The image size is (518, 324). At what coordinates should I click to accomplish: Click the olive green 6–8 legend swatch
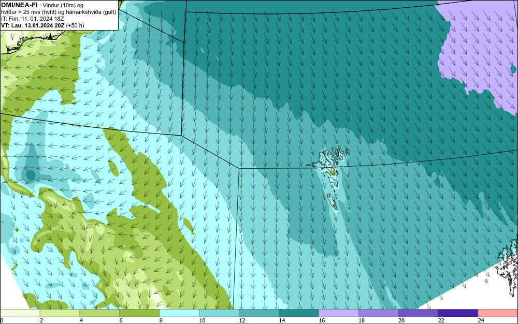click(139, 313)
